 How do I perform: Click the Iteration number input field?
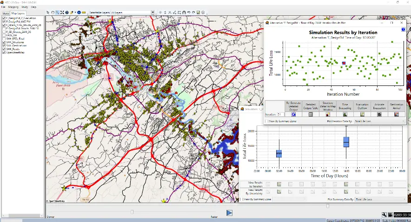[x=282, y=114]
